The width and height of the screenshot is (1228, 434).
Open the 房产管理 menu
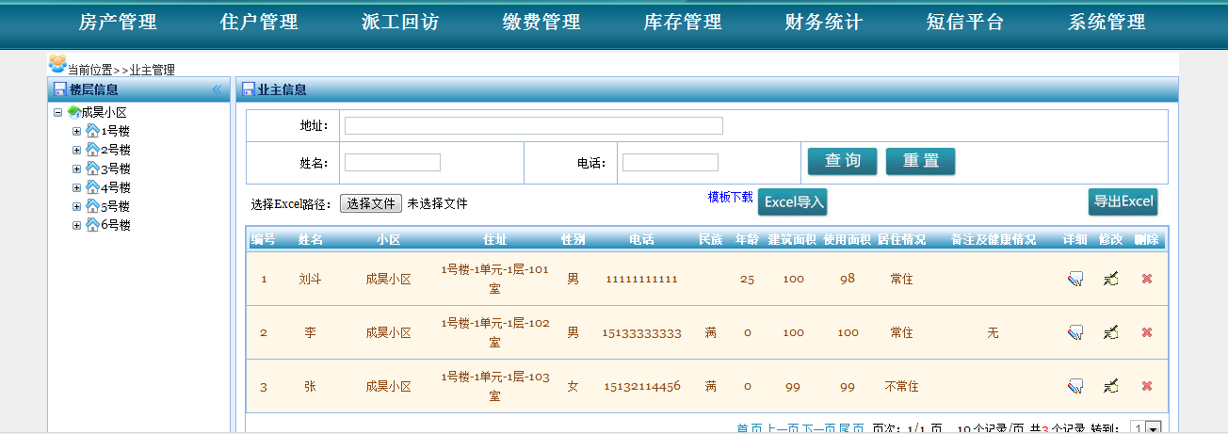[x=118, y=23]
